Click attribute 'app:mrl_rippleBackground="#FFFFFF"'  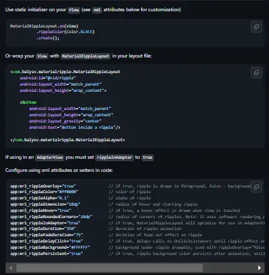50,247
